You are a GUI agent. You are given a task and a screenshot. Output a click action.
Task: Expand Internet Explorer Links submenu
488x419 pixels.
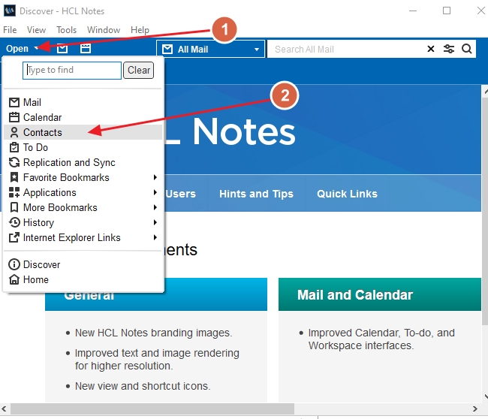(x=83, y=237)
